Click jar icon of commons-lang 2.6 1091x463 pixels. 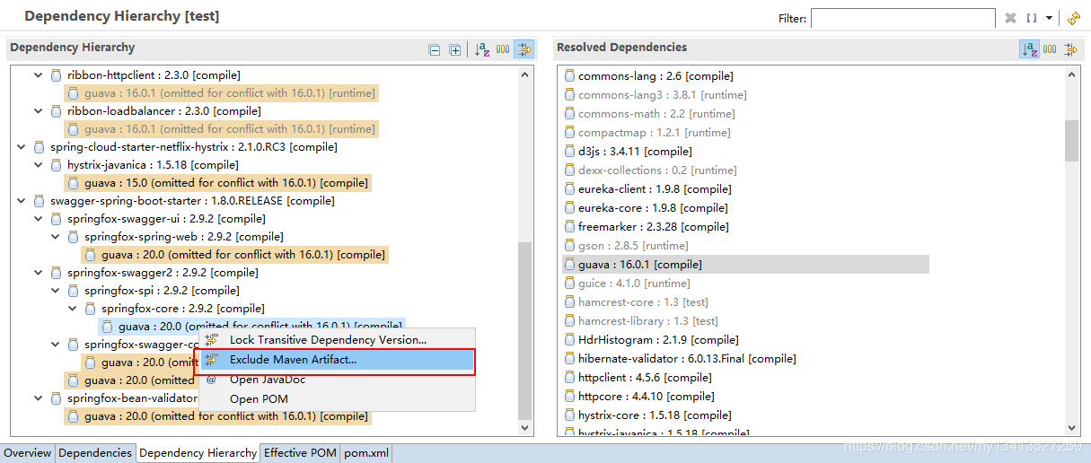point(569,76)
